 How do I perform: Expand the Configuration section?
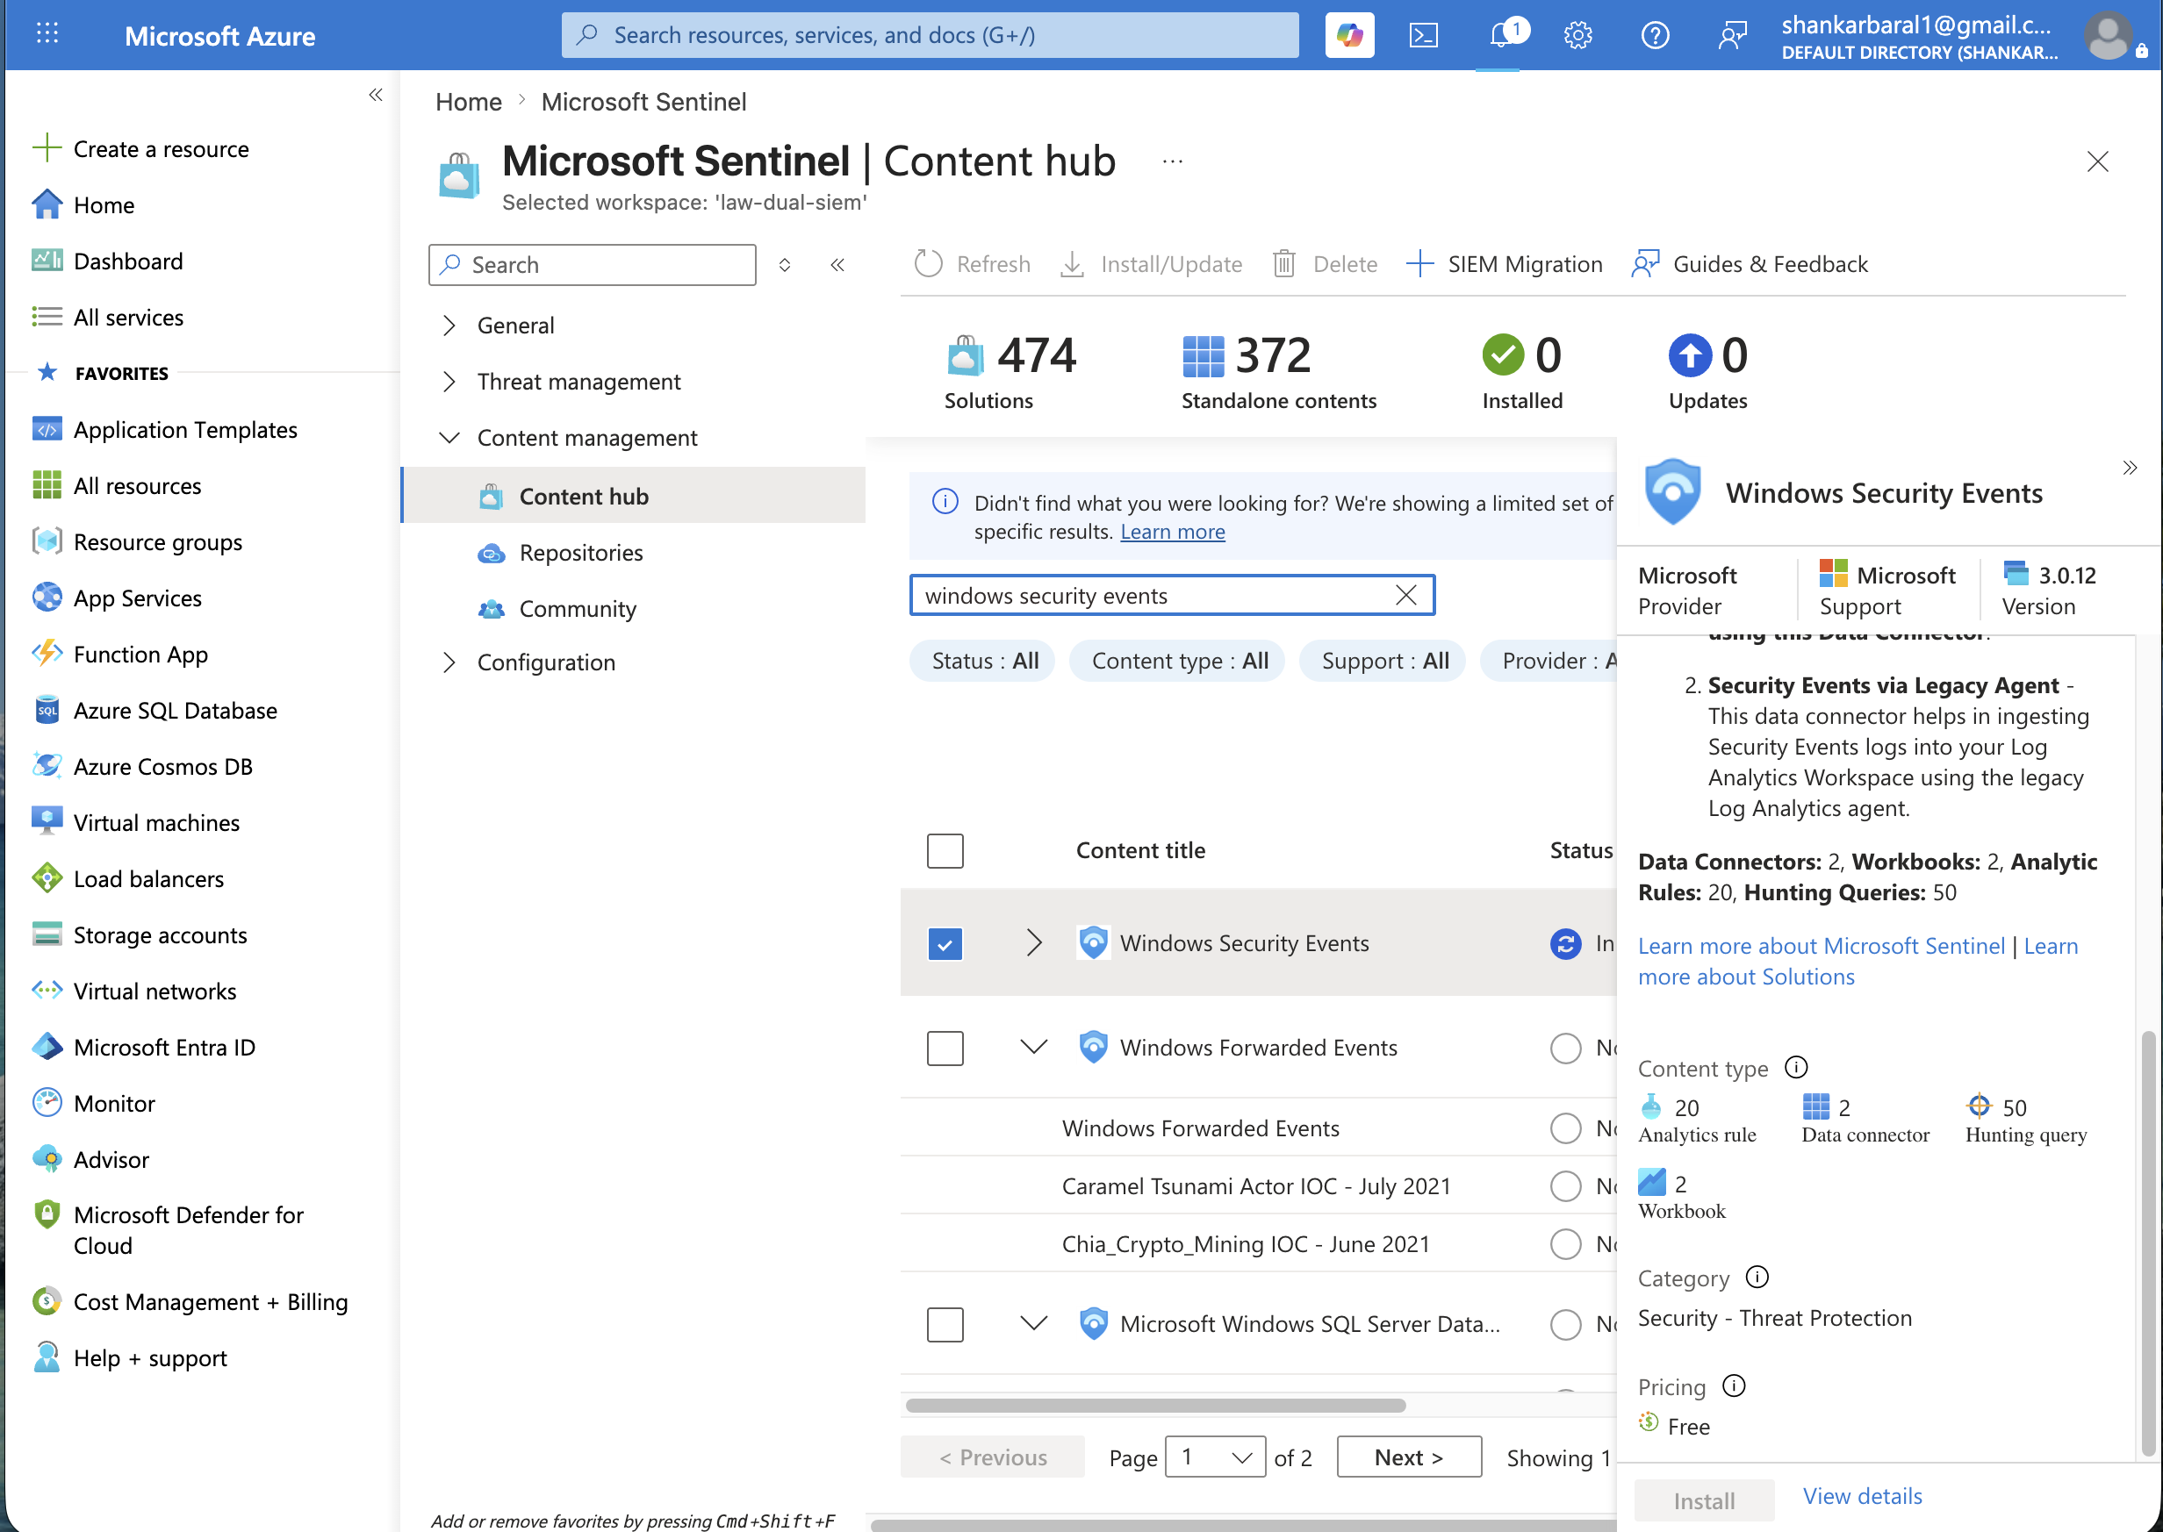tap(449, 662)
